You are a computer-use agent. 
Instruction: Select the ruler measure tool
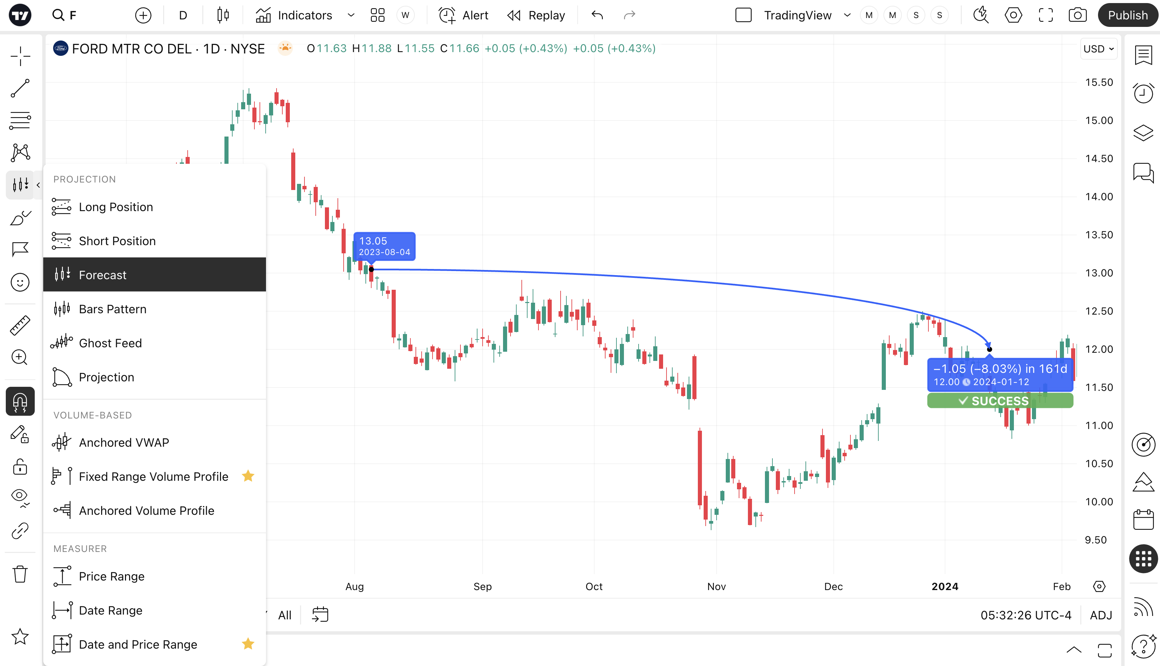coord(20,325)
